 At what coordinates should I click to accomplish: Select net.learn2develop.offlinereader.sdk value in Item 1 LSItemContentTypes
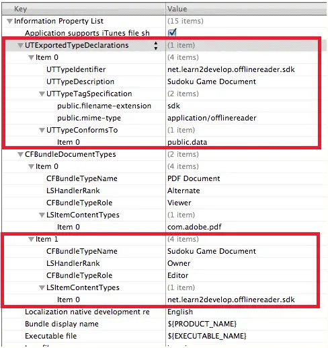tap(231, 300)
